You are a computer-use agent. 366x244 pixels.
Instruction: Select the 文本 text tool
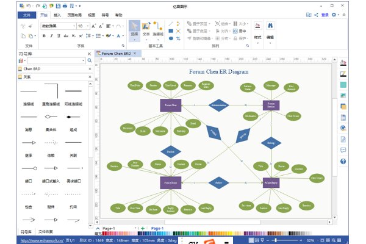click(x=146, y=30)
